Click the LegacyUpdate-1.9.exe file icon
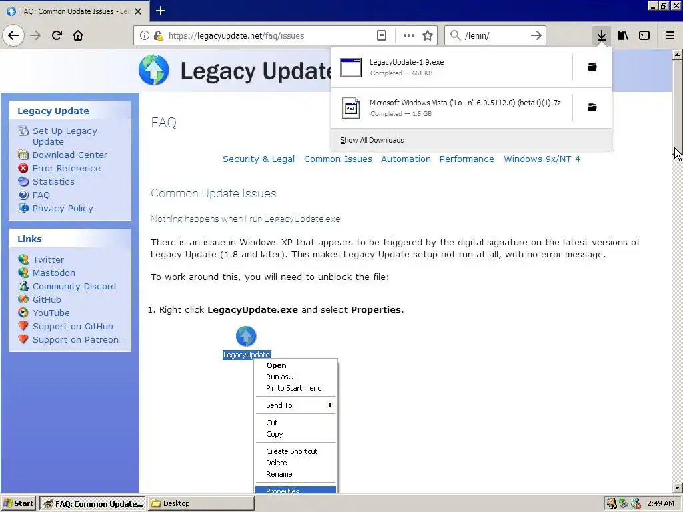Screen dimensions: 683x512 click(351, 67)
